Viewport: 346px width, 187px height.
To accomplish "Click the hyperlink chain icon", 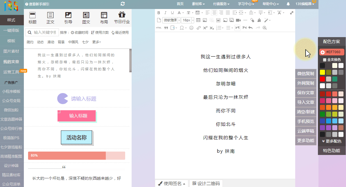I will click(x=199, y=28).
